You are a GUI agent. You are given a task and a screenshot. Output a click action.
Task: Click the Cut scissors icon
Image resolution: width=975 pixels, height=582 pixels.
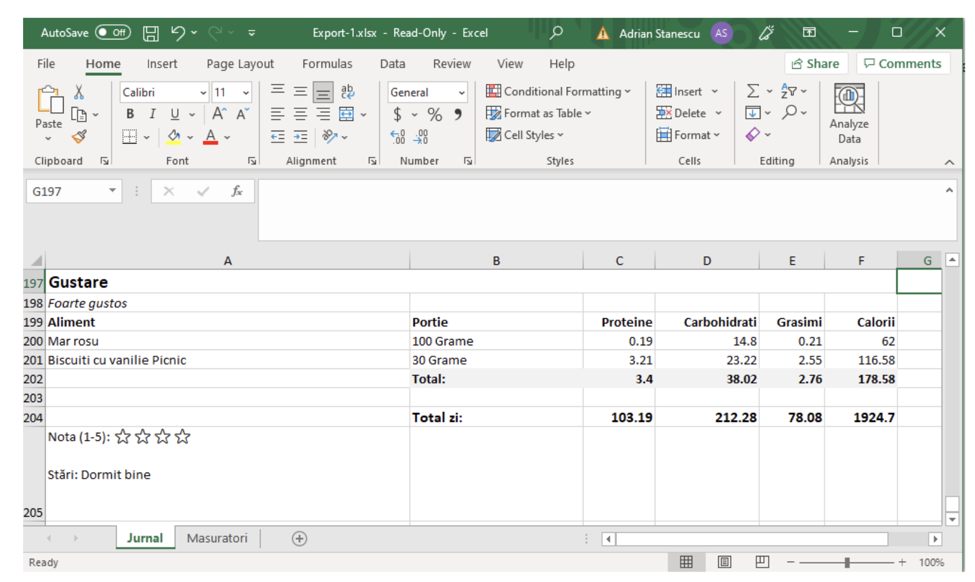(79, 92)
